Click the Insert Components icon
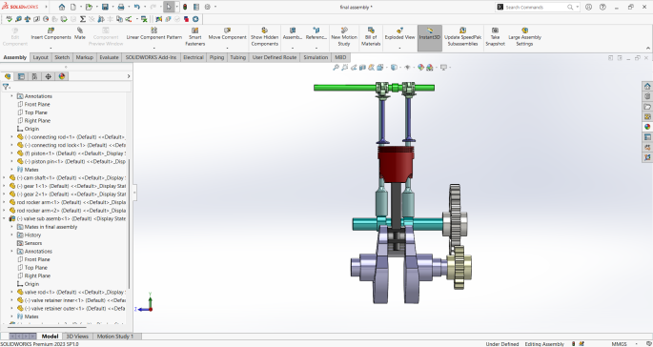653x347 pixels. [x=51, y=31]
